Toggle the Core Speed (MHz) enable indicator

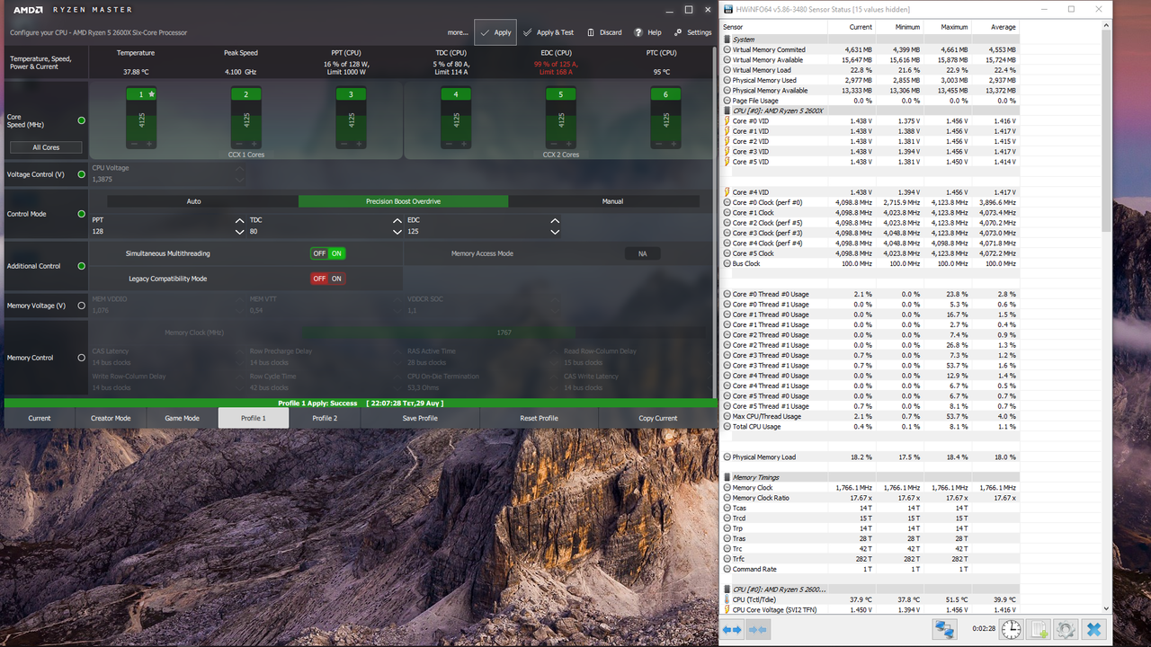tap(82, 120)
